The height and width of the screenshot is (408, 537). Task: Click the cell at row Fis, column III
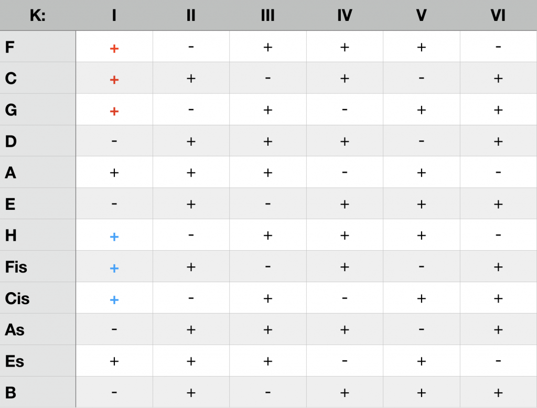coord(267,267)
